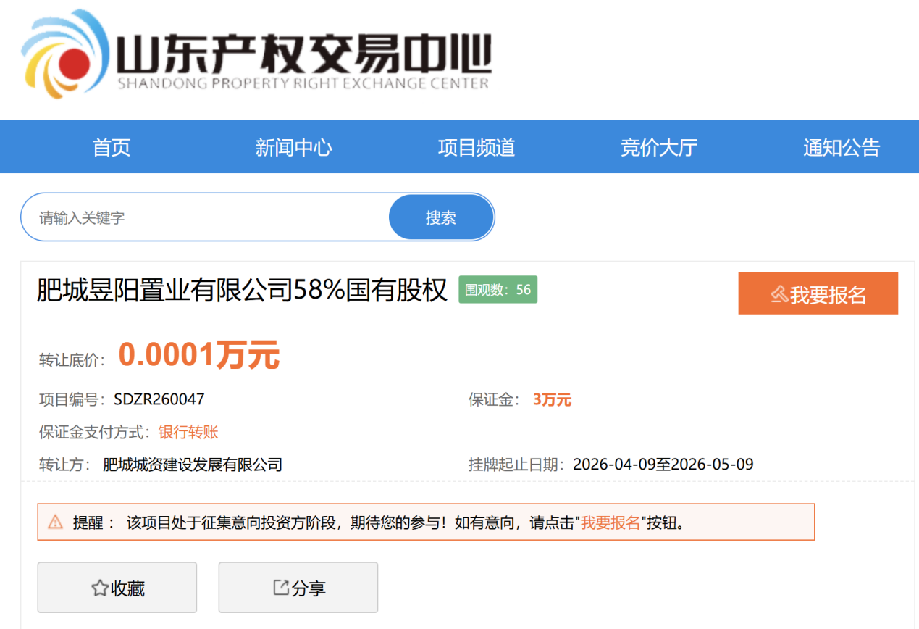The image size is (919, 629).
Task: Navigate to 通知公告
Action: click(841, 147)
